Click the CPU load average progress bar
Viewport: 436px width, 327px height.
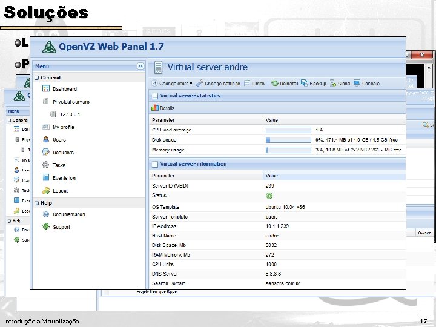point(288,130)
